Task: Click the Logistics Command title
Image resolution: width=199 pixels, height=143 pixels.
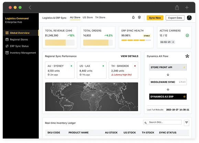Action: 17,19
